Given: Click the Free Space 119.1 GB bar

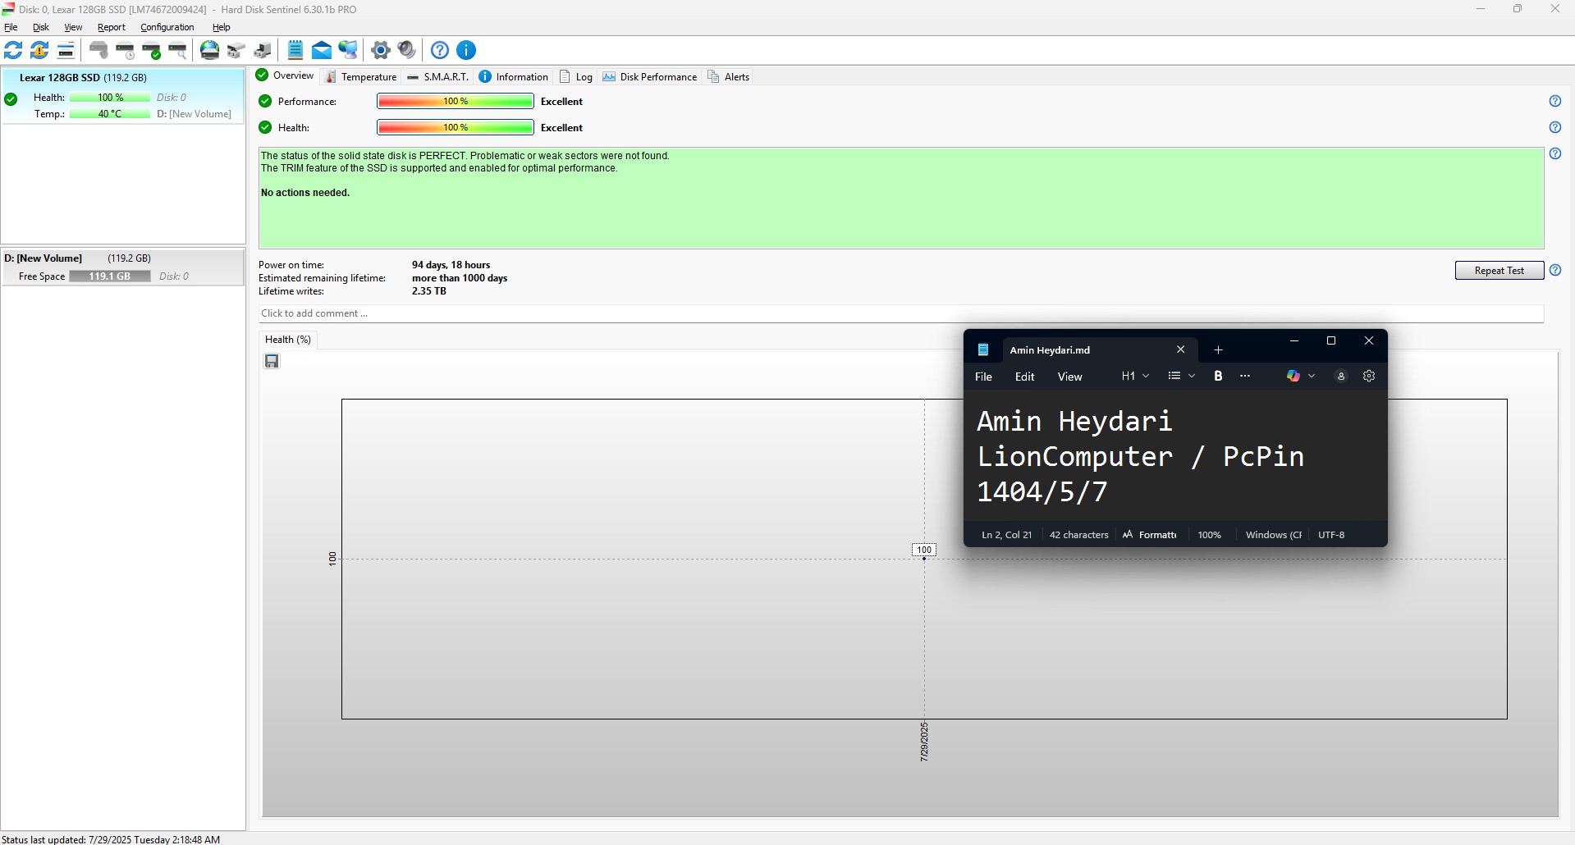Looking at the screenshot, I should click(x=110, y=276).
